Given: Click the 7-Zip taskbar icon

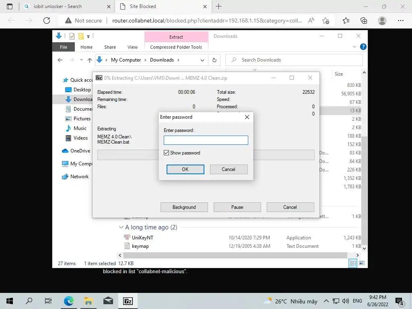Looking at the screenshot, I should [128, 301].
